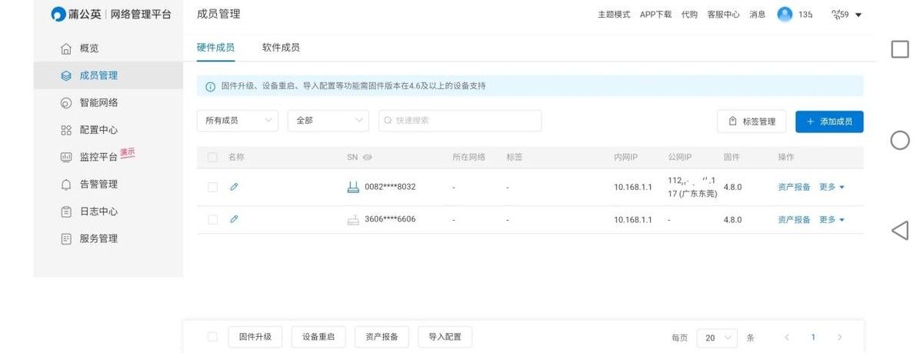The height and width of the screenshot is (353, 923).
Task: Select the 硬件成员 tab
Action: click(215, 48)
